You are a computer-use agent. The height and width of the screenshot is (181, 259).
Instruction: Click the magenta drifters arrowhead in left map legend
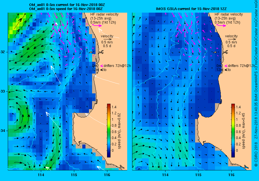click(x=102, y=66)
